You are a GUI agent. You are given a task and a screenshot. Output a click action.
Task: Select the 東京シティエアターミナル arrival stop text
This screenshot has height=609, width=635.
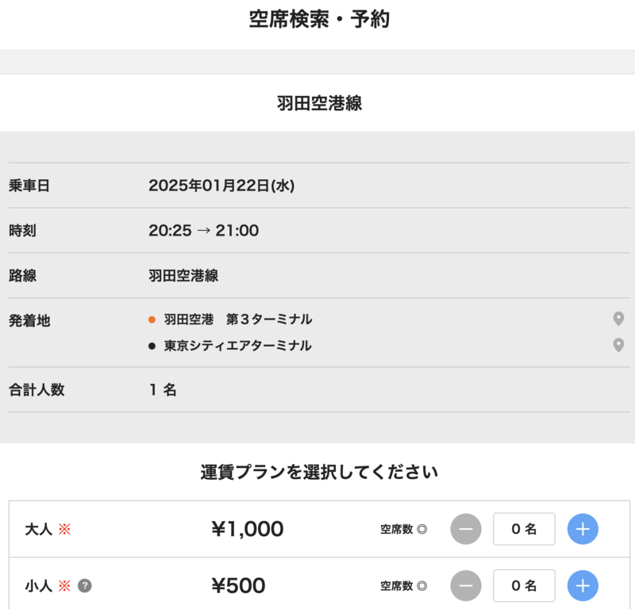coord(238,346)
